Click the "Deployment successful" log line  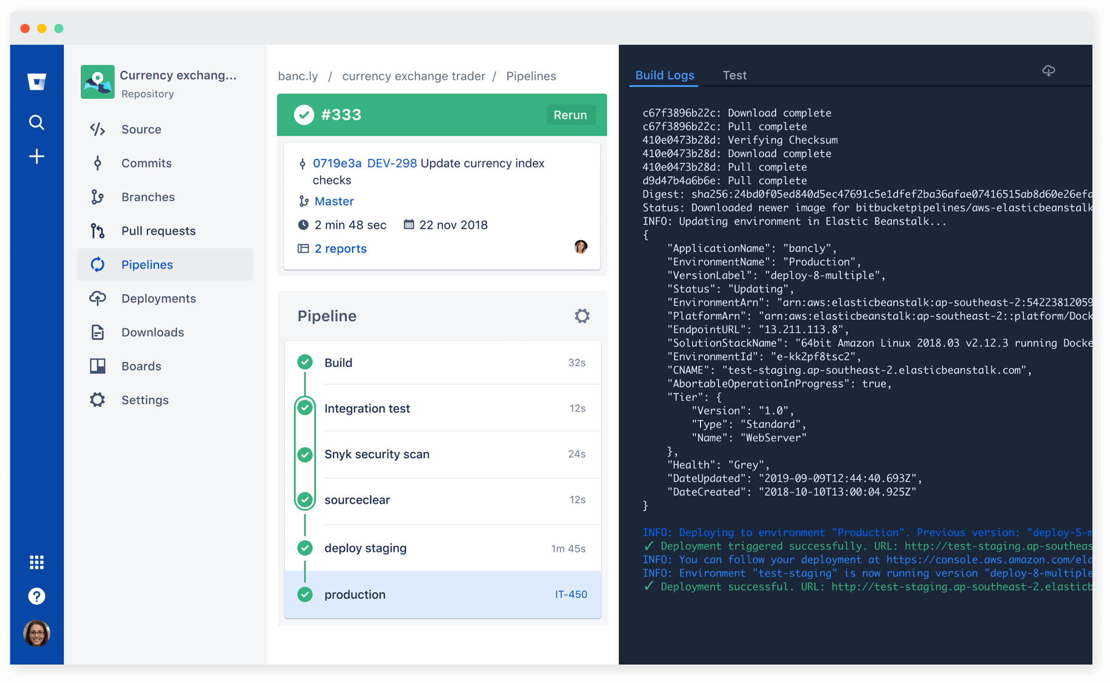(x=867, y=587)
